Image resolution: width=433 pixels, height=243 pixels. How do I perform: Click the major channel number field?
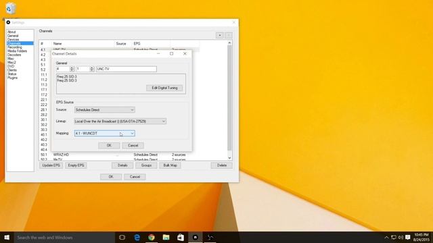(x=63, y=69)
